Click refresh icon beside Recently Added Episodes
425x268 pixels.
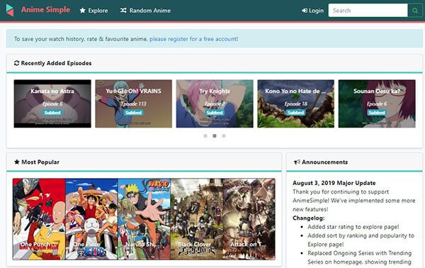pos(16,63)
